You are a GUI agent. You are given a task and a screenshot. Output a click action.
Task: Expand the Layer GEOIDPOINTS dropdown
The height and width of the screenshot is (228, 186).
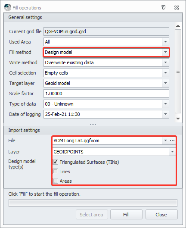click(172, 152)
